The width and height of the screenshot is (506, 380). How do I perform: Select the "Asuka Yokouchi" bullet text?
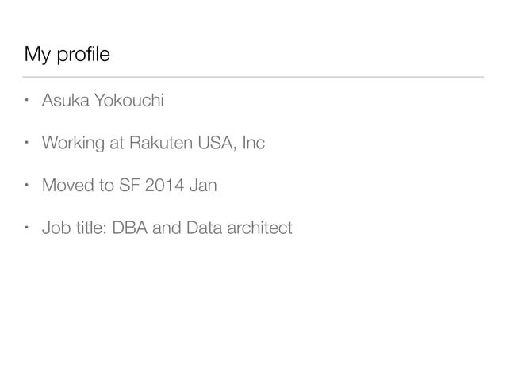[x=103, y=101]
